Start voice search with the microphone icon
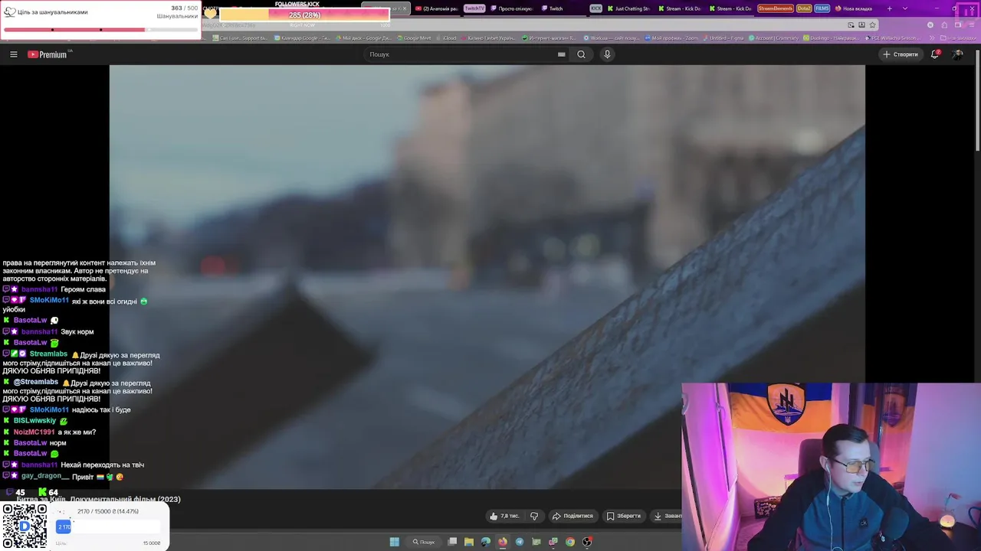This screenshot has width=981, height=551. (607, 54)
